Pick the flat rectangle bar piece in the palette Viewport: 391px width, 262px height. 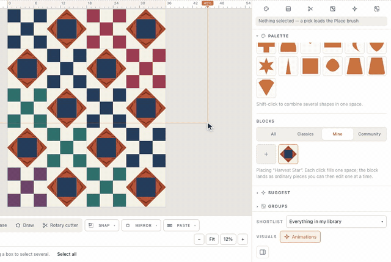[x=332, y=48]
